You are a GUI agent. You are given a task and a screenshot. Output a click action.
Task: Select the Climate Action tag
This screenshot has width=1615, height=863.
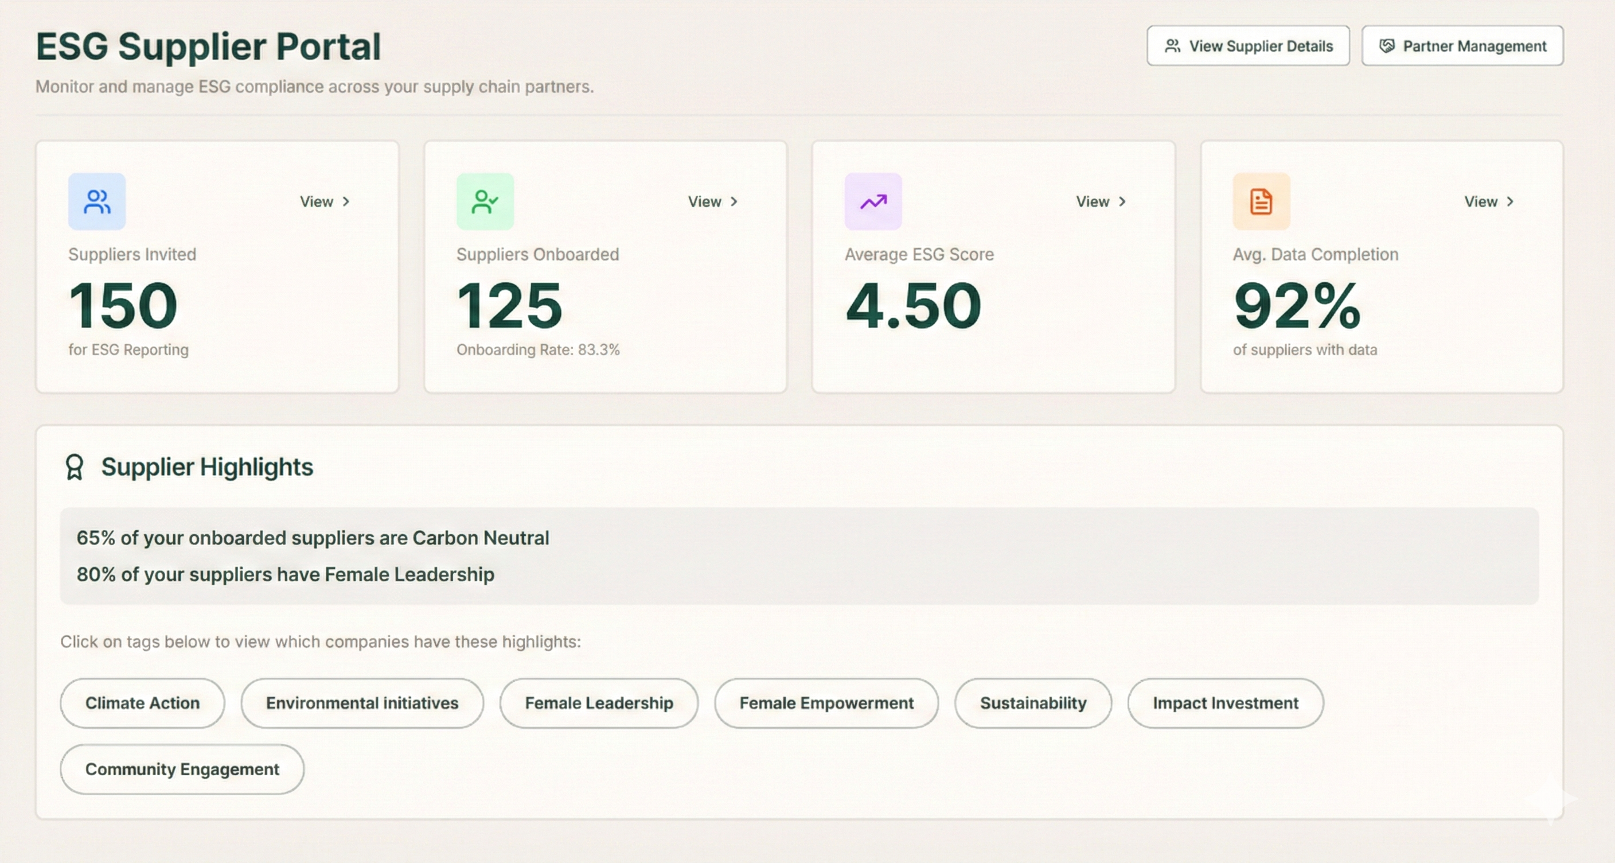click(x=142, y=703)
